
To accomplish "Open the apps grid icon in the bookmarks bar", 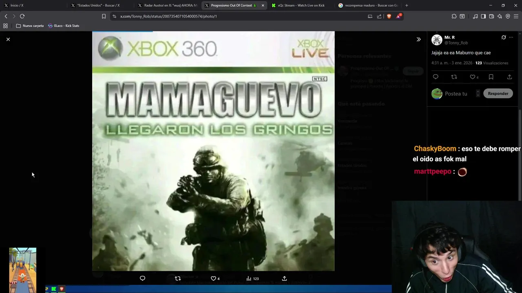I will pyautogui.click(x=5, y=26).
